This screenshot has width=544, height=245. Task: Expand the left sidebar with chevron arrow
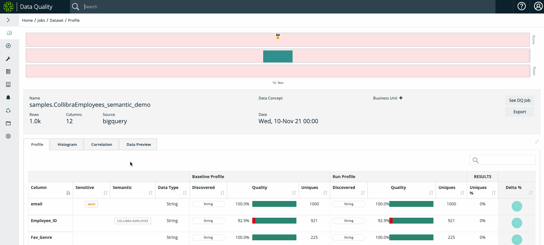[8, 20]
